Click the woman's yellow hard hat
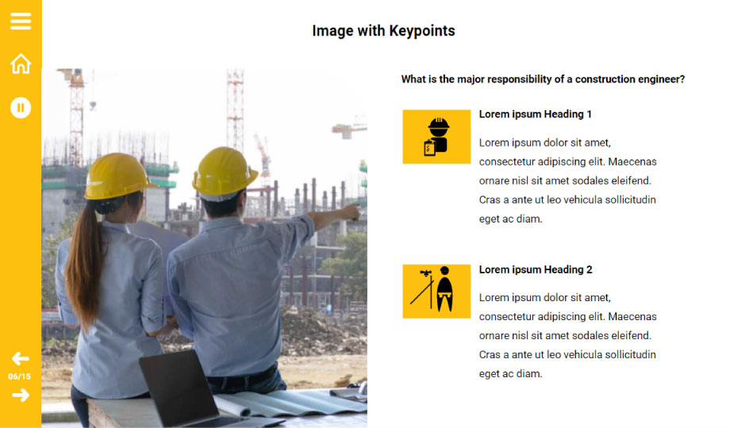 click(117, 174)
